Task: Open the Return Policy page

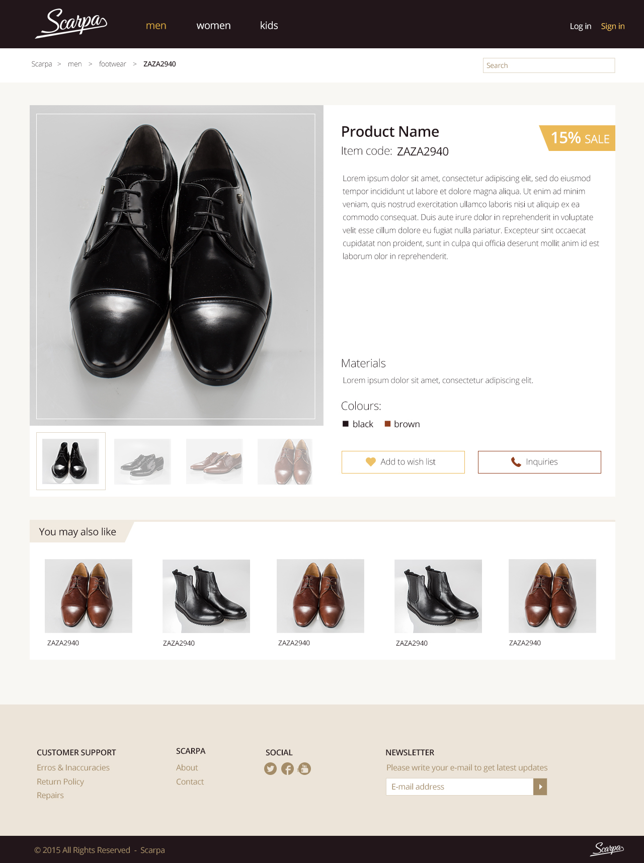Action: [60, 781]
